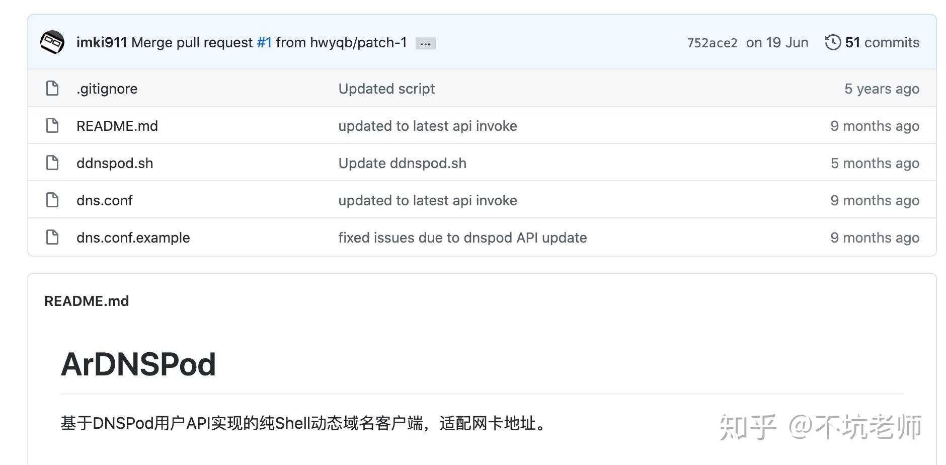
Task: Open the .gitignore file
Action: 106,88
